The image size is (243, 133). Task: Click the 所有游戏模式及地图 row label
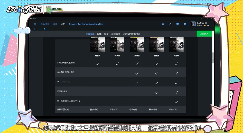[66, 63]
